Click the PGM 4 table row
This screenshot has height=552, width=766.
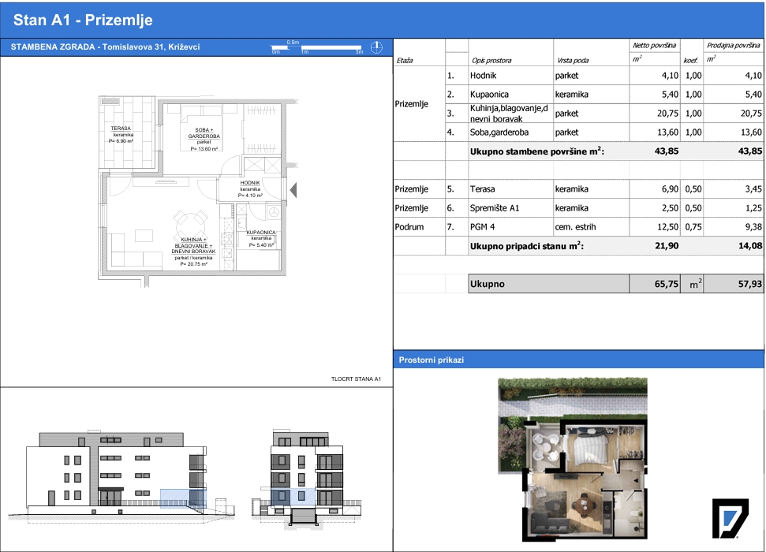pos(578,227)
